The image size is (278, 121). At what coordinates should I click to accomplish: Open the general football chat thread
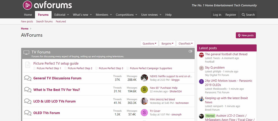pos(226,54)
